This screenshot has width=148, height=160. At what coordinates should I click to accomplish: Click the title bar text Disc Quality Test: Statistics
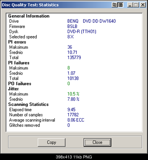(30, 5)
